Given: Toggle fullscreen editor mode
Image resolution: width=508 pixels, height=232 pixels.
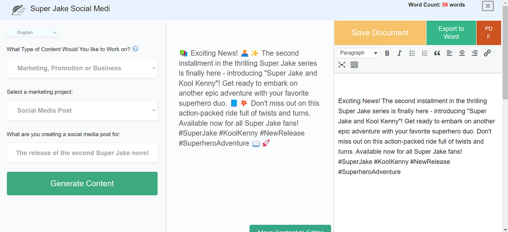Looking at the screenshot, I should [342, 65].
